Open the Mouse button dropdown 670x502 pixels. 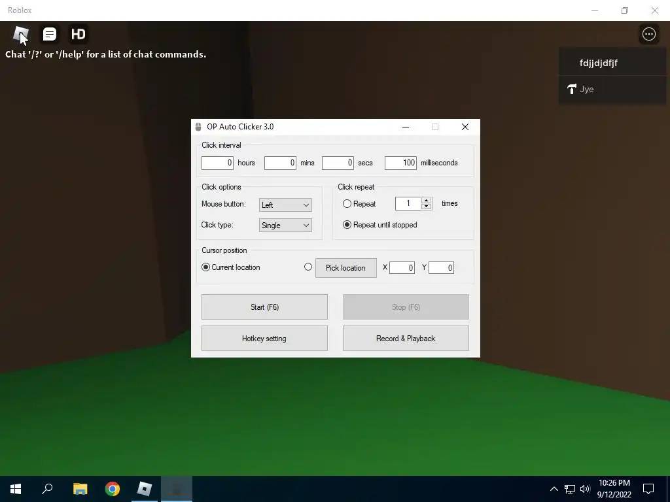285,205
